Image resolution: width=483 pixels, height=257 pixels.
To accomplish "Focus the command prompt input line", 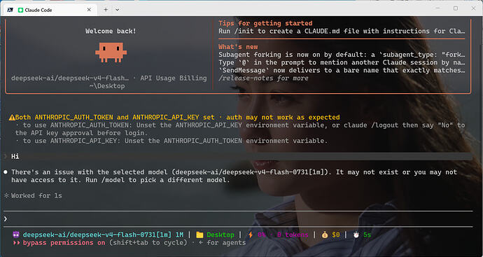I will click(x=238, y=219).
